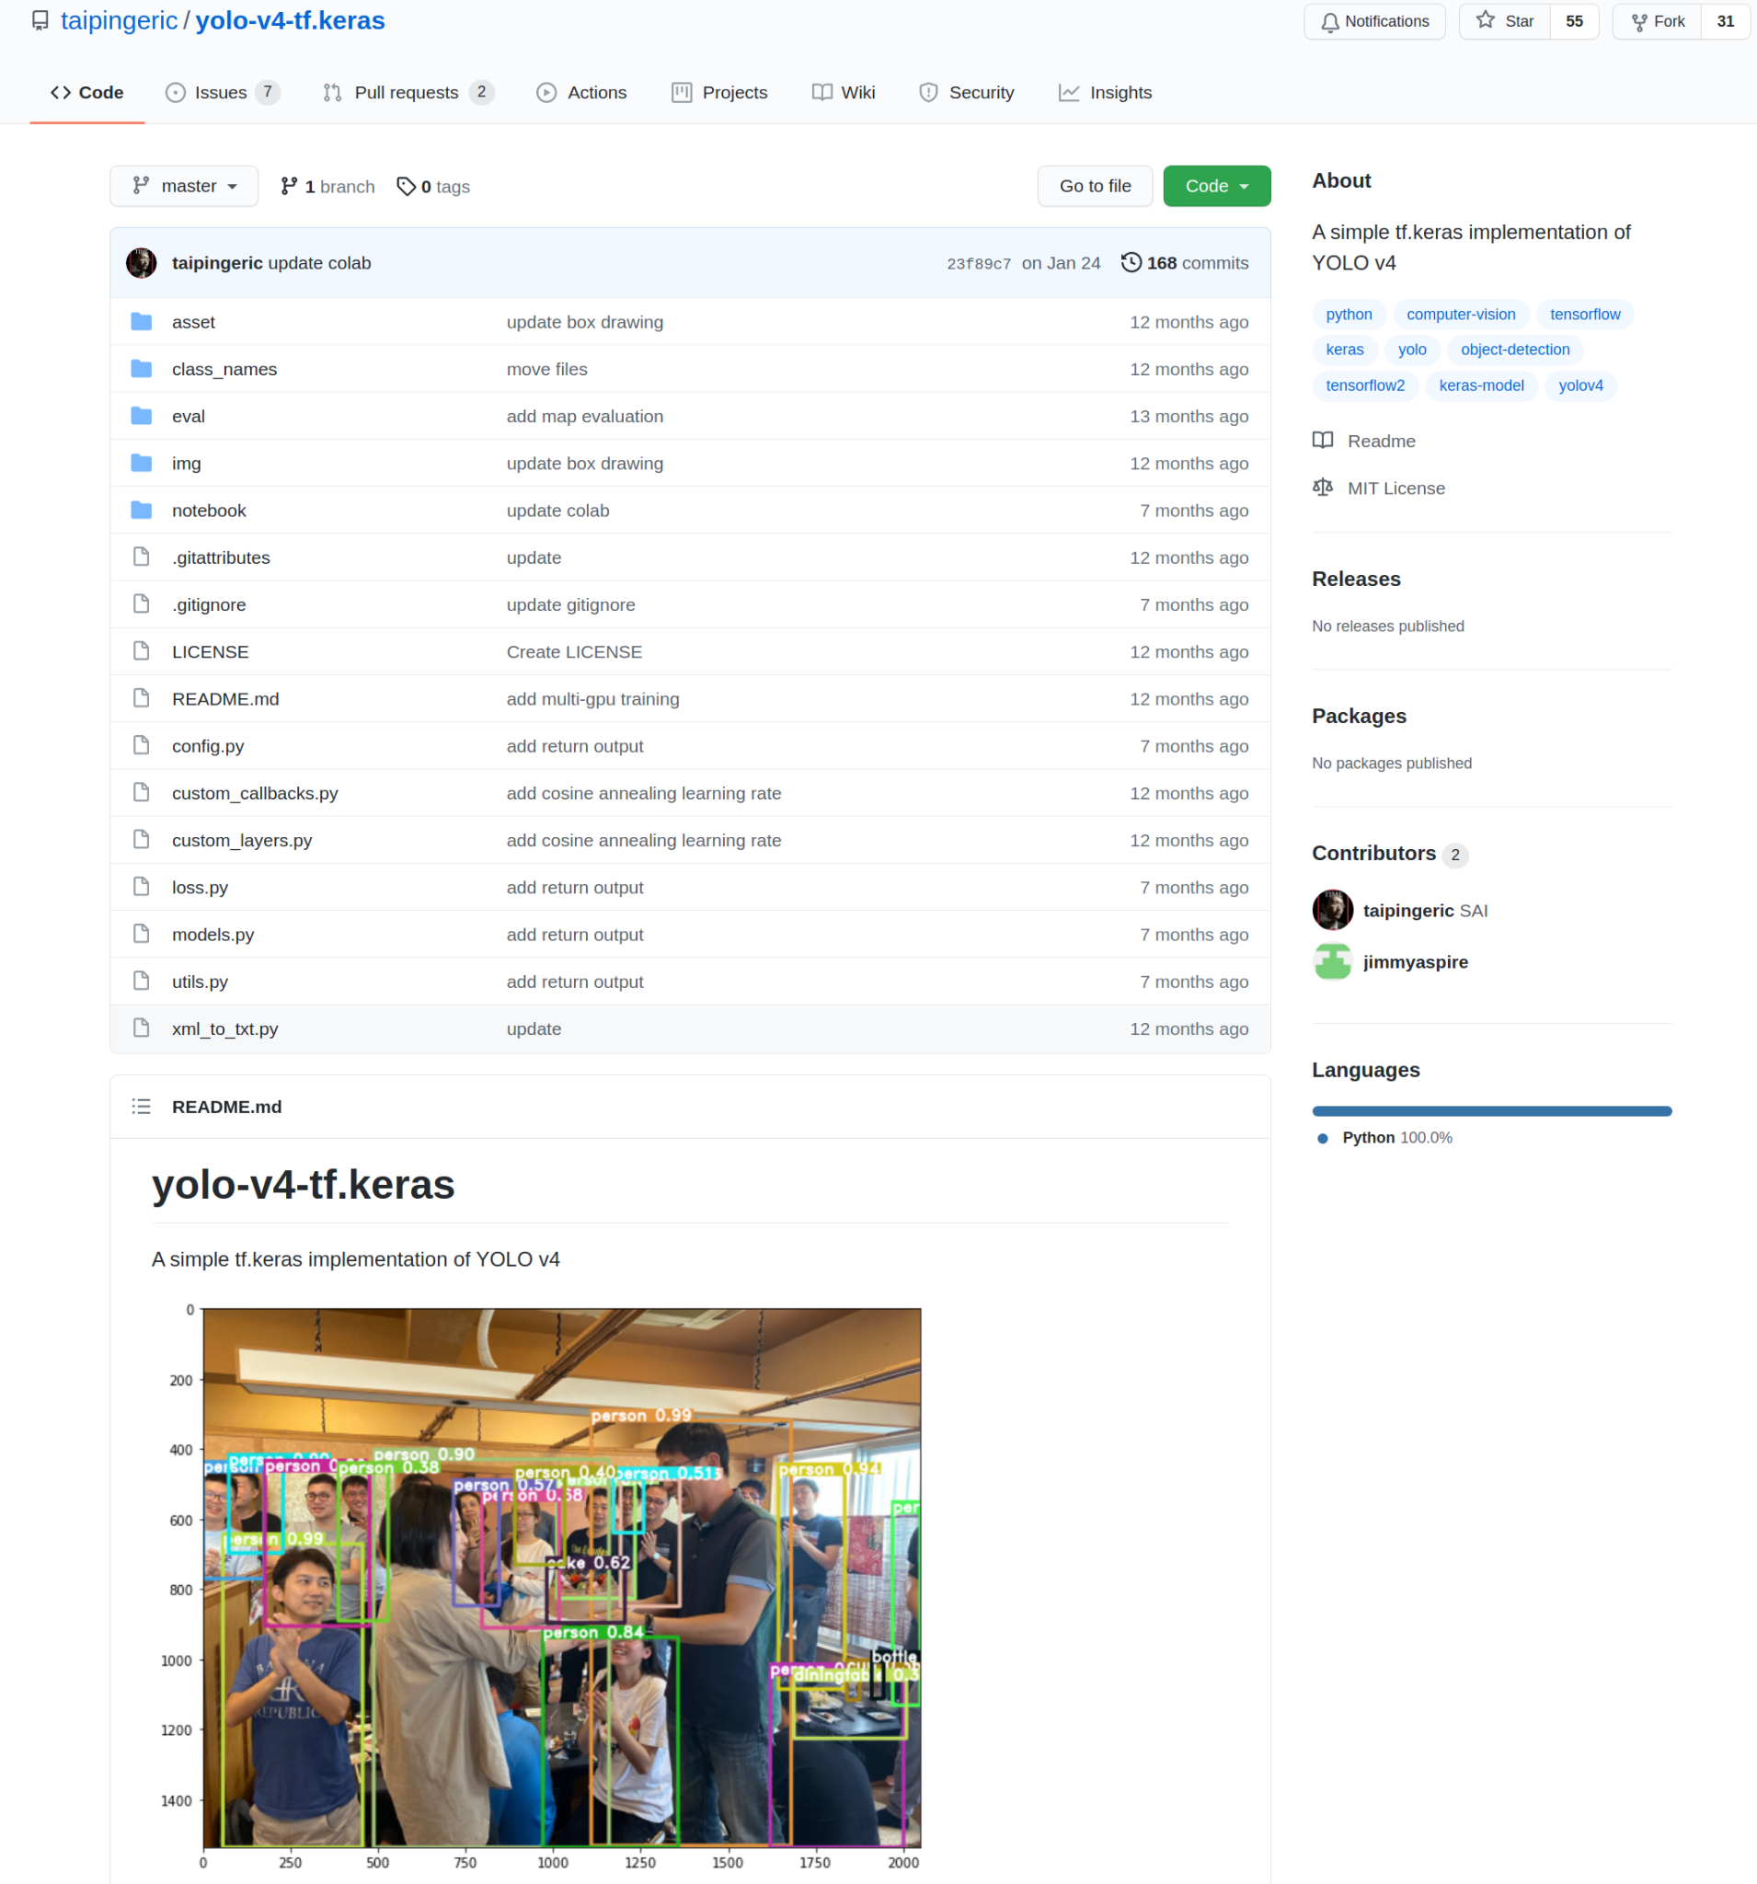Click the bell icon in Notifications

tap(1330, 22)
